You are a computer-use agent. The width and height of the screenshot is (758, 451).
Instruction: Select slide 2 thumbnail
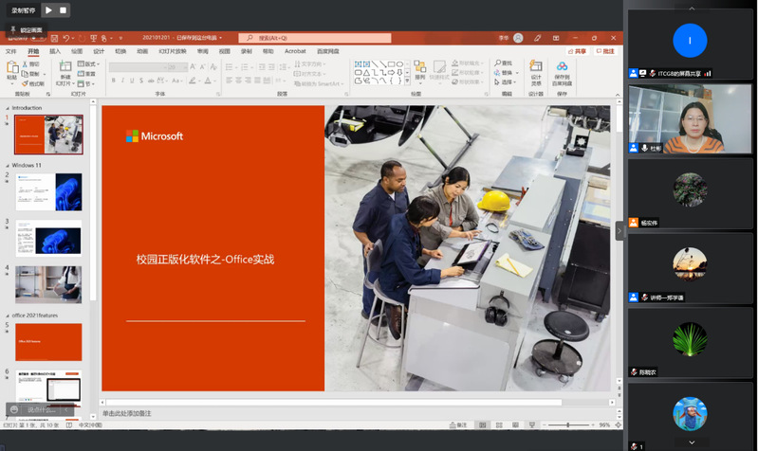[x=48, y=191]
